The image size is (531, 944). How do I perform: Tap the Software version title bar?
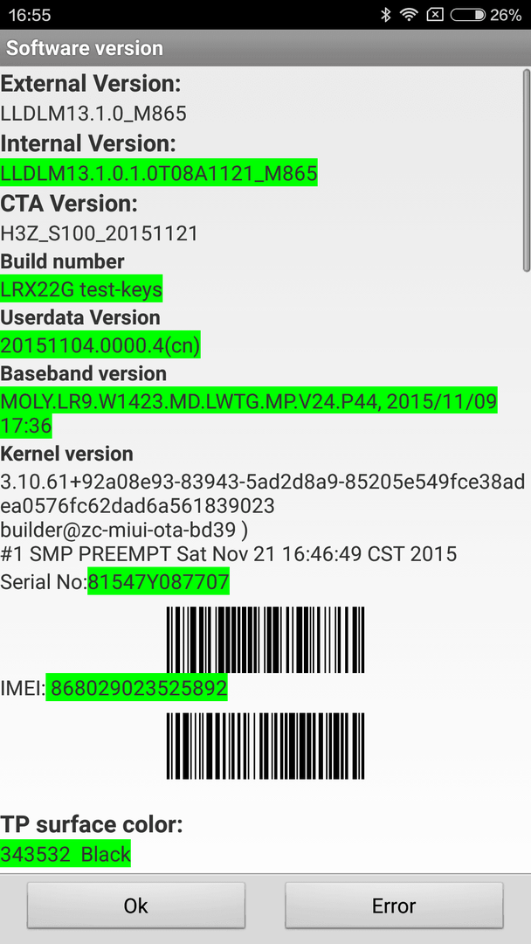[x=265, y=48]
